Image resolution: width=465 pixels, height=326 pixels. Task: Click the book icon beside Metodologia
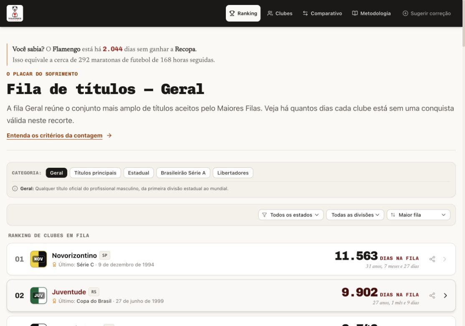[x=355, y=13]
